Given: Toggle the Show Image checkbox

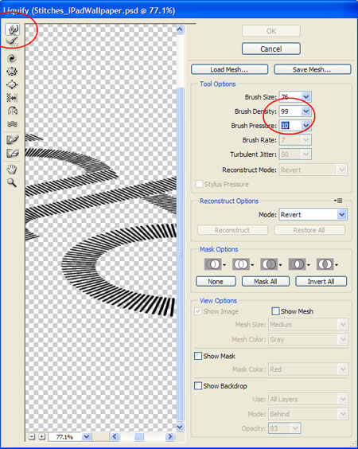Looking at the screenshot, I should pos(198,311).
